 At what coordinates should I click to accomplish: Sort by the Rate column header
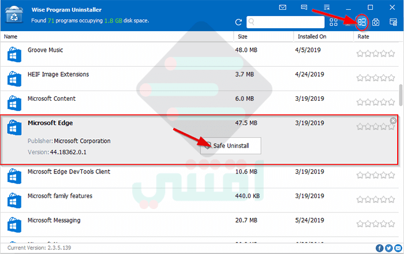[363, 36]
